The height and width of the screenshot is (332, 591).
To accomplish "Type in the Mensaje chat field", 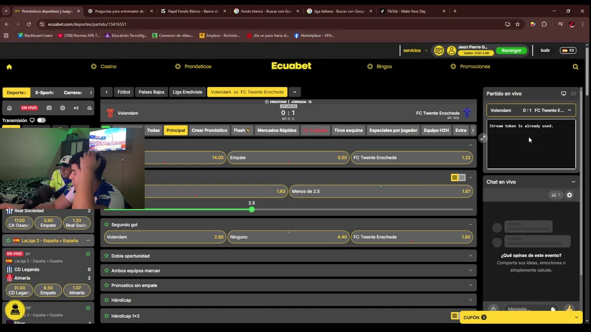I will (526, 309).
